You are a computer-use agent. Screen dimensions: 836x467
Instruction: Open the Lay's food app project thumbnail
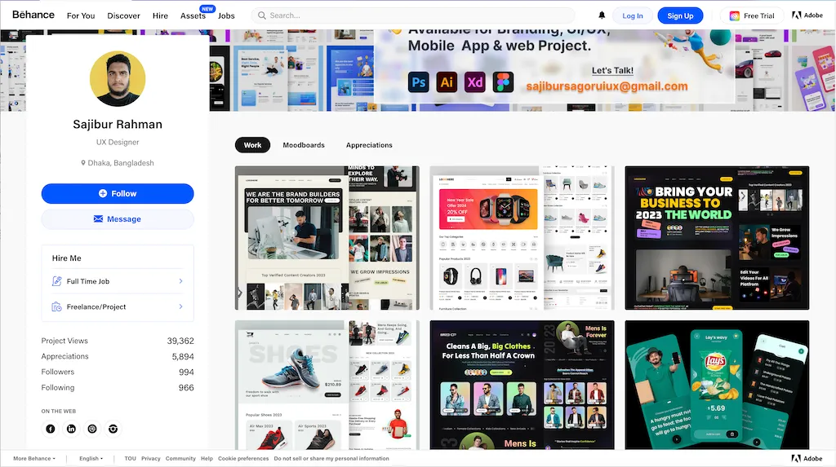[x=717, y=385]
